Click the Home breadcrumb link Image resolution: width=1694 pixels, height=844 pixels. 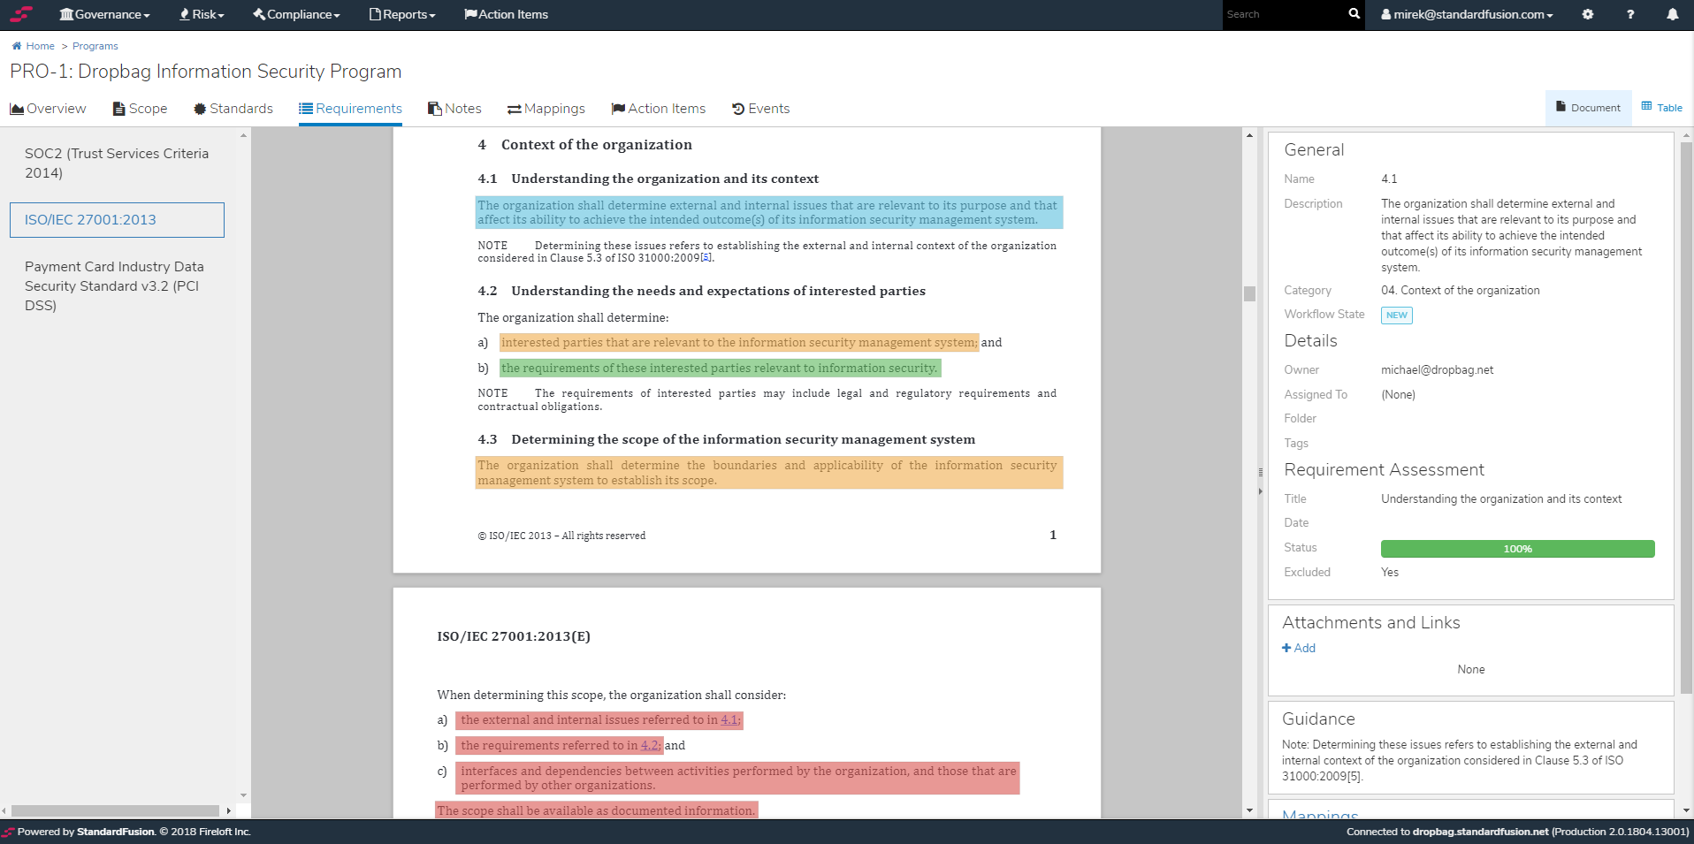pyautogui.click(x=41, y=46)
